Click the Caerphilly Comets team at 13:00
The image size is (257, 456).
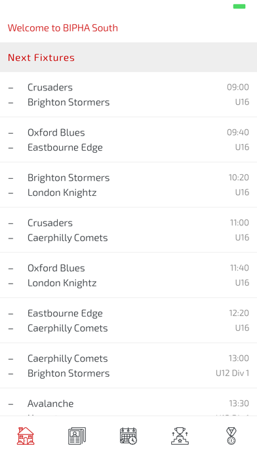[68, 358]
